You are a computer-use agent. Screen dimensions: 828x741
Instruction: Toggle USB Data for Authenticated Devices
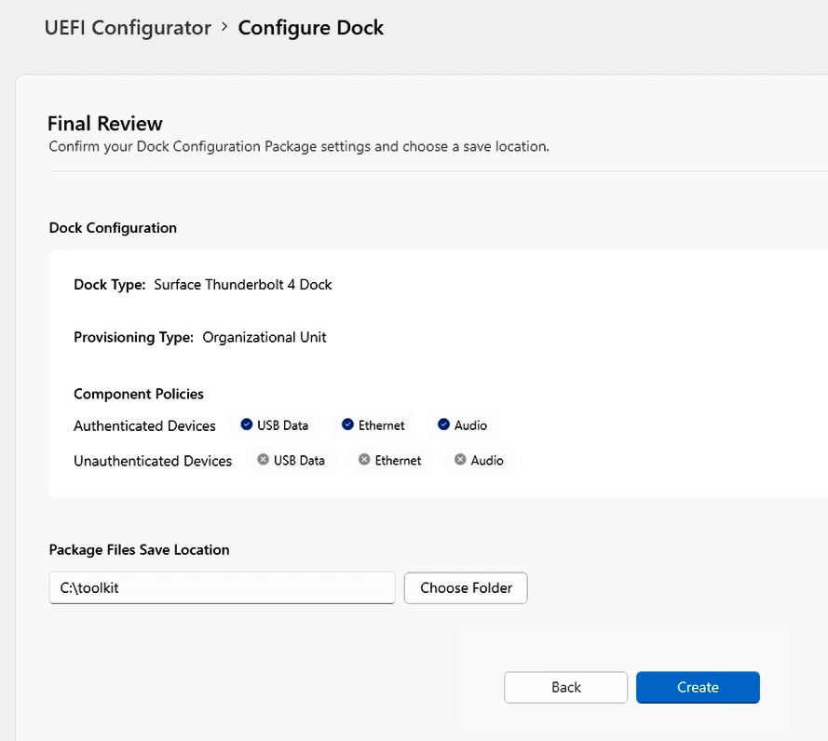276,424
